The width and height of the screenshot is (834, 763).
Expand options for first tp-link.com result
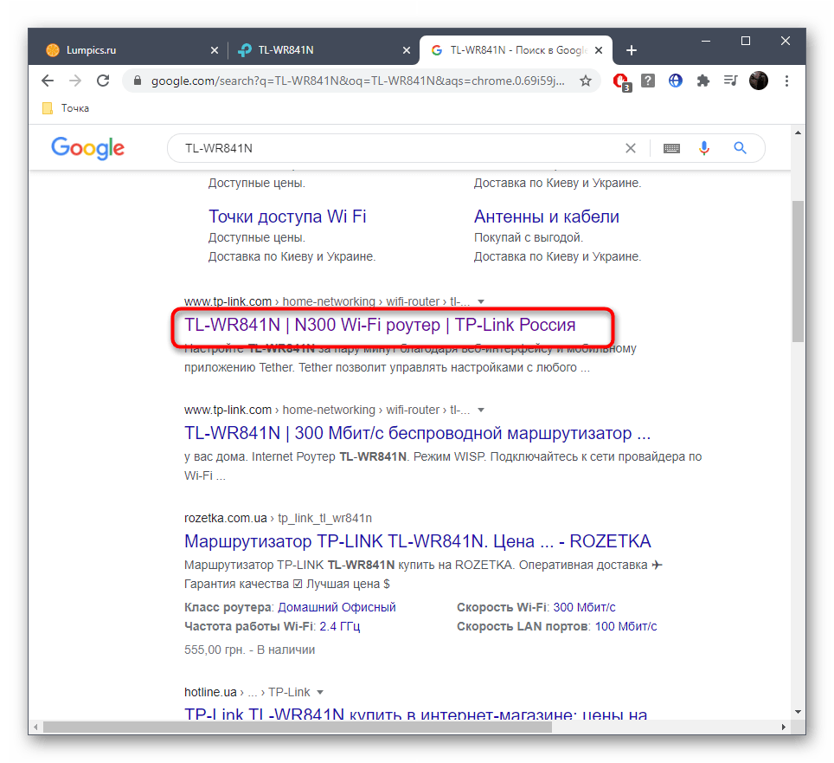(481, 302)
